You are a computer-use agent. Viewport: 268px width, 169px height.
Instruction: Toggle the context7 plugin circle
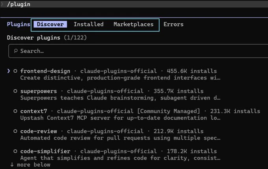click(15, 111)
